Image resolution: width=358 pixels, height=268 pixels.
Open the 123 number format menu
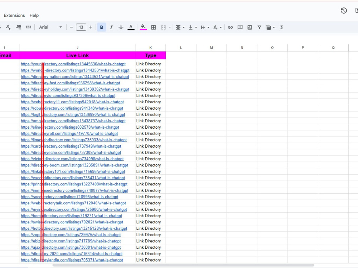(28, 27)
